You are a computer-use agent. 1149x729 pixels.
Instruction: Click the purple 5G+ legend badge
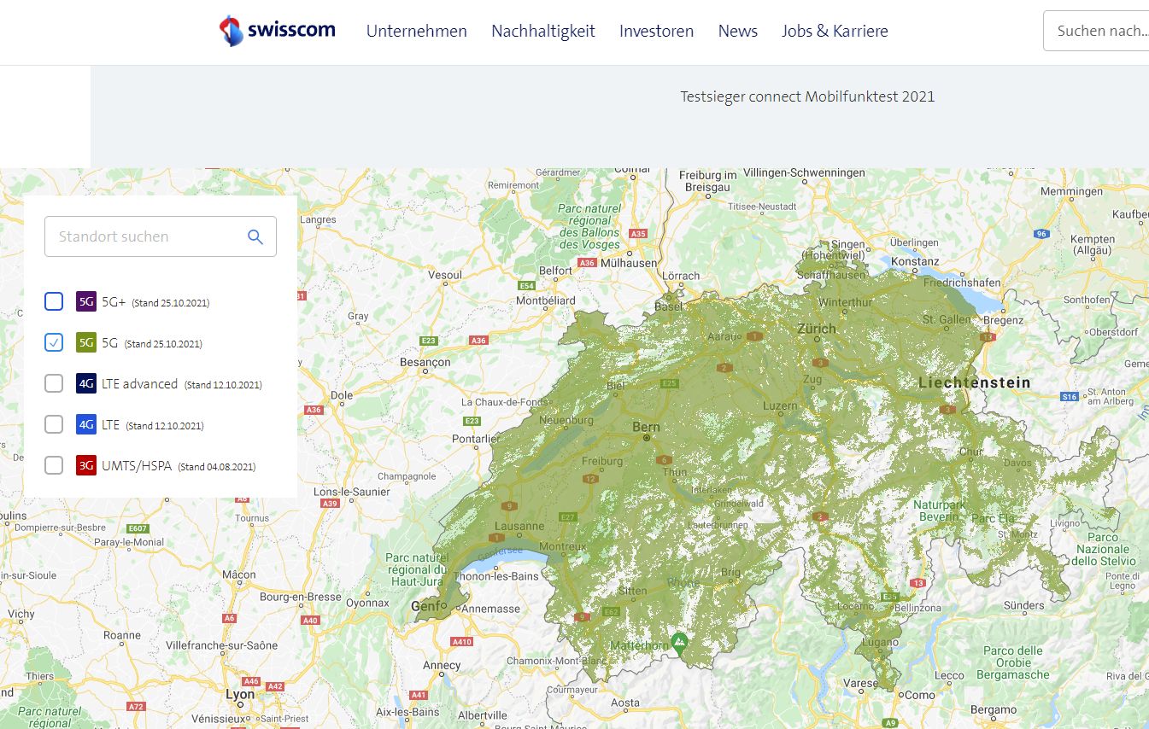click(86, 301)
